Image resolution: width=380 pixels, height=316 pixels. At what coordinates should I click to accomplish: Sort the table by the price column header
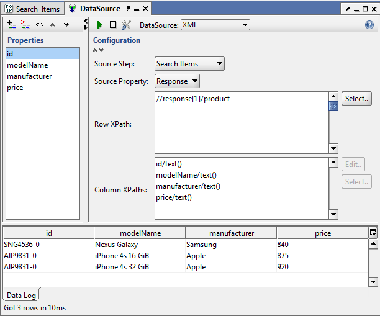coord(322,233)
